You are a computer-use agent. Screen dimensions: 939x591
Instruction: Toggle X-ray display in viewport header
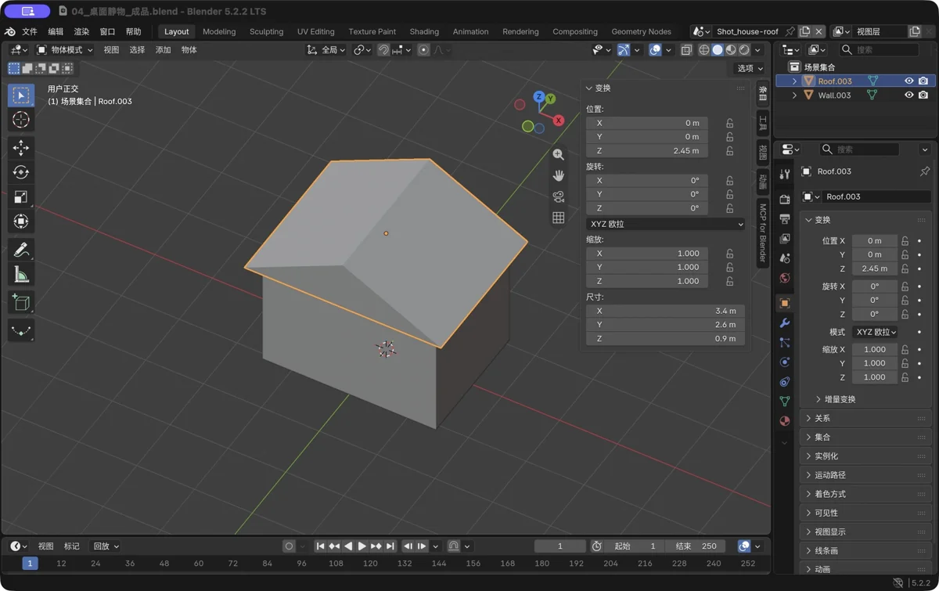pyautogui.click(x=686, y=50)
